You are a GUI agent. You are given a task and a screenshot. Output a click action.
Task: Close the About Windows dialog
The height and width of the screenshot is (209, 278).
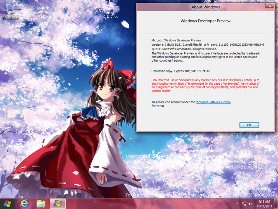coord(270,6)
